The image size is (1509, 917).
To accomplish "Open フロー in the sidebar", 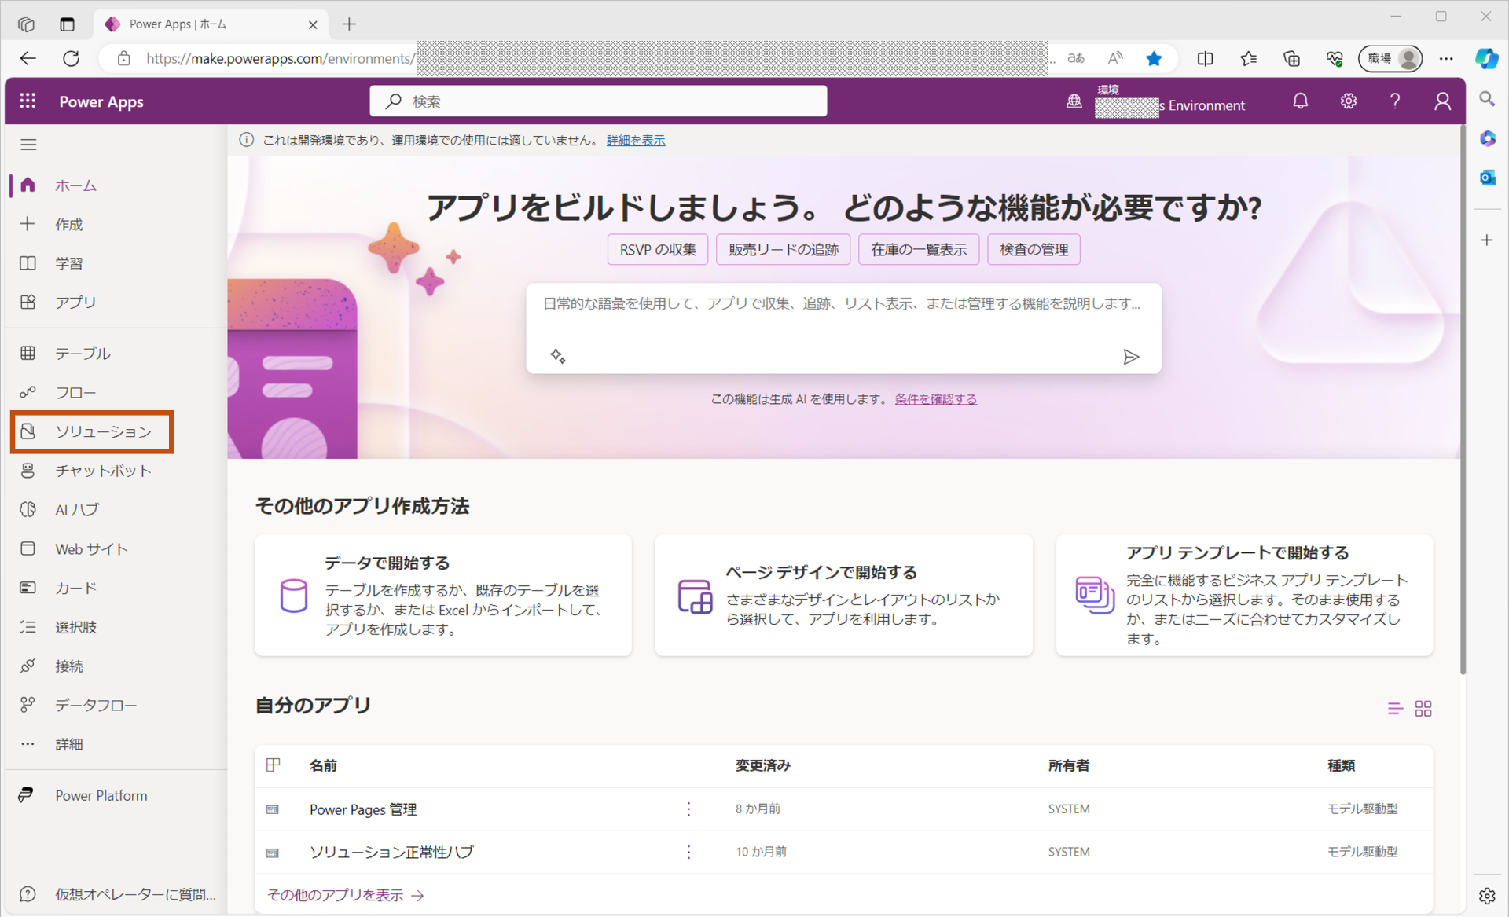I will (75, 393).
